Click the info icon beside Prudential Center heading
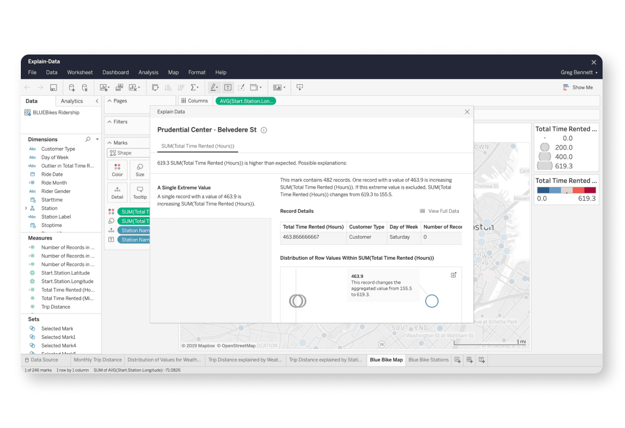Screen dimensions: 625x428 pos(263,129)
